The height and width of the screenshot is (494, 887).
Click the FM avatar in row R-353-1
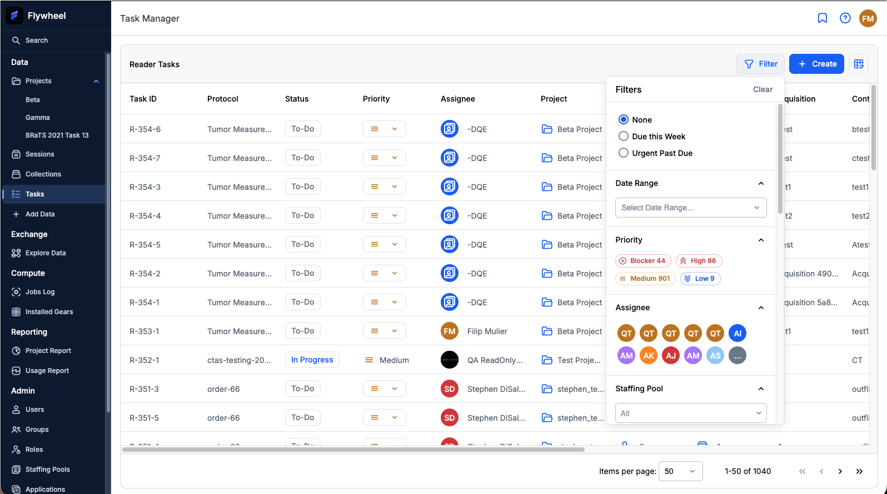point(450,331)
